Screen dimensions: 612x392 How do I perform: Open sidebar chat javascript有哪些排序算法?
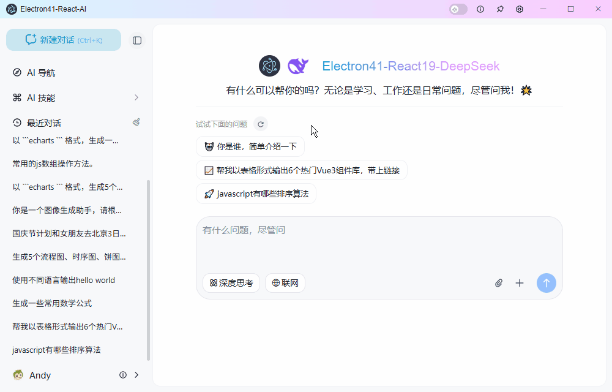click(56, 350)
